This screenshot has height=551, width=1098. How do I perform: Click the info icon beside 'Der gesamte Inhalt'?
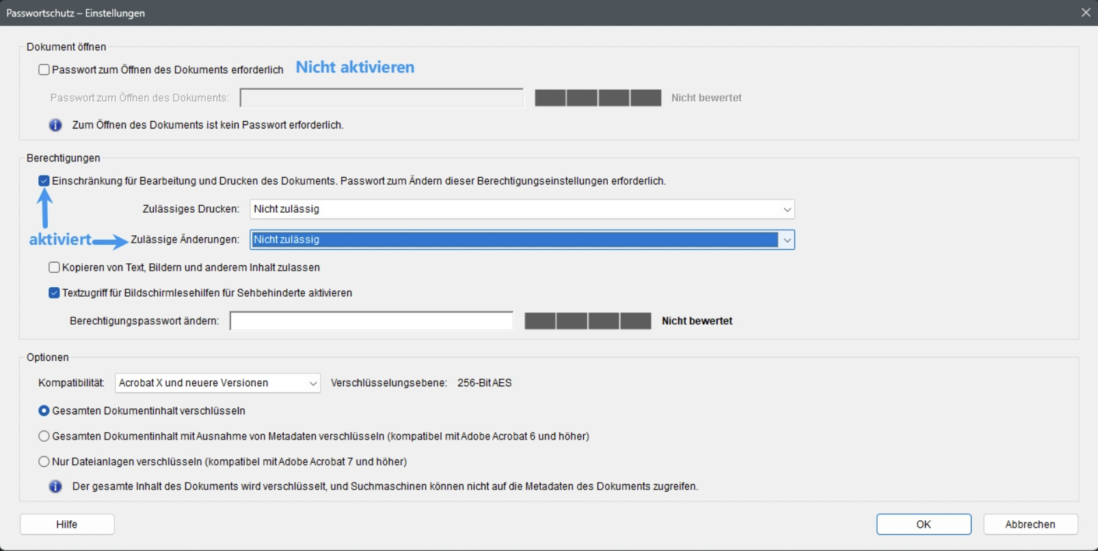coord(55,487)
